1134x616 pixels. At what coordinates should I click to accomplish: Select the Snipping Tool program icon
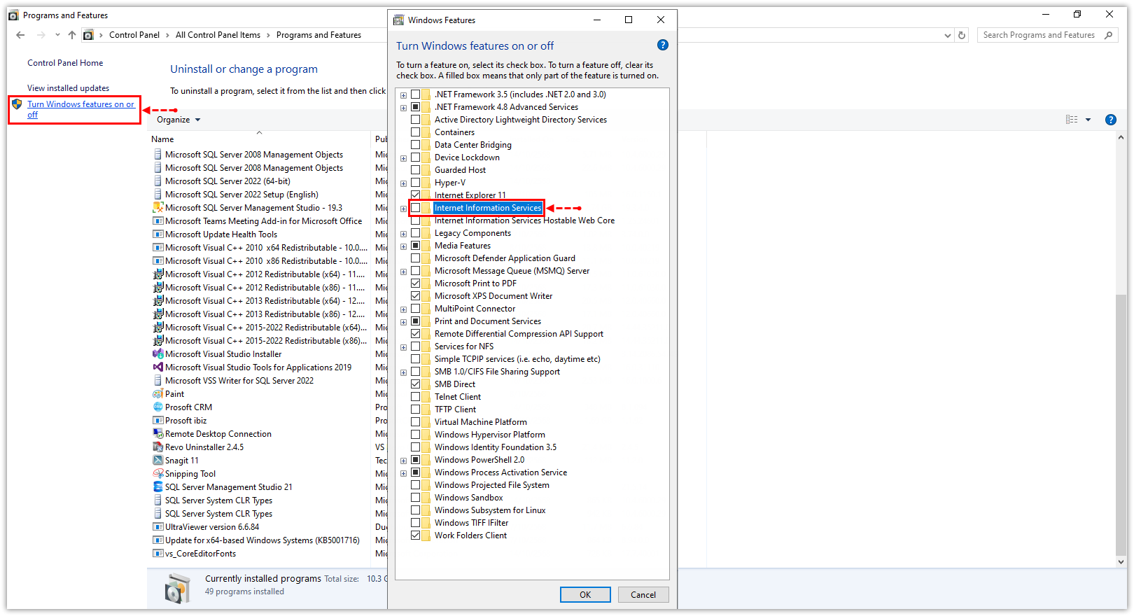click(x=158, y=474)
